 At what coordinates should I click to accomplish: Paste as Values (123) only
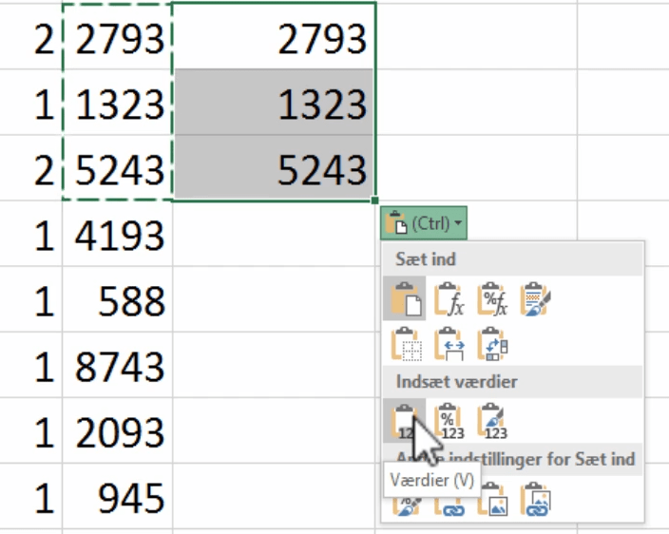tap(405, 420)
